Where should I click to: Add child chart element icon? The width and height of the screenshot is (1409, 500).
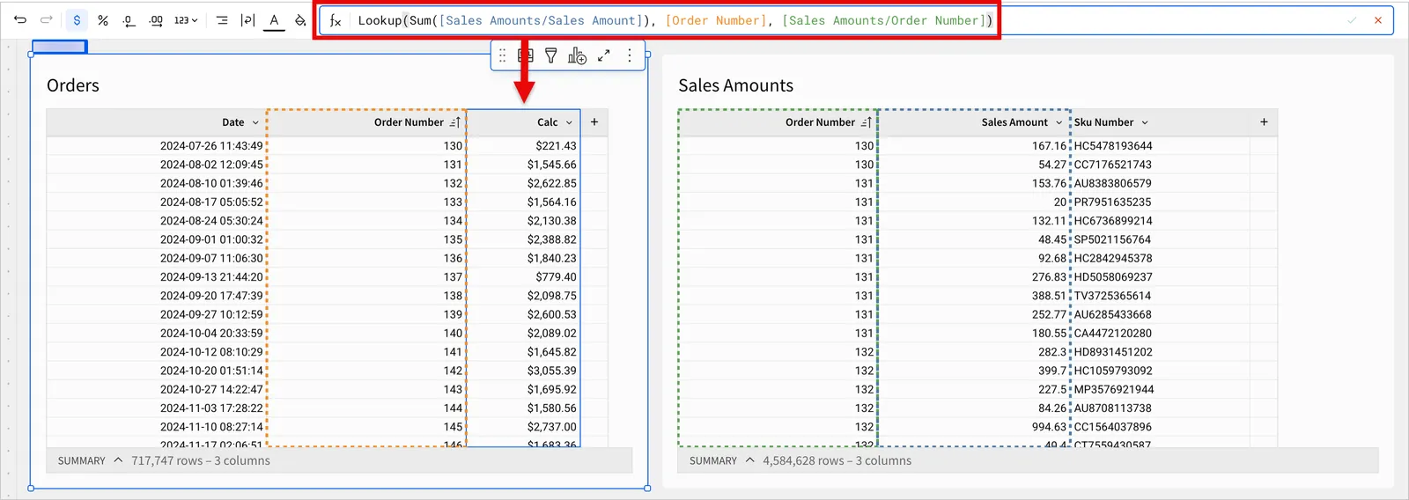(577, 55)
